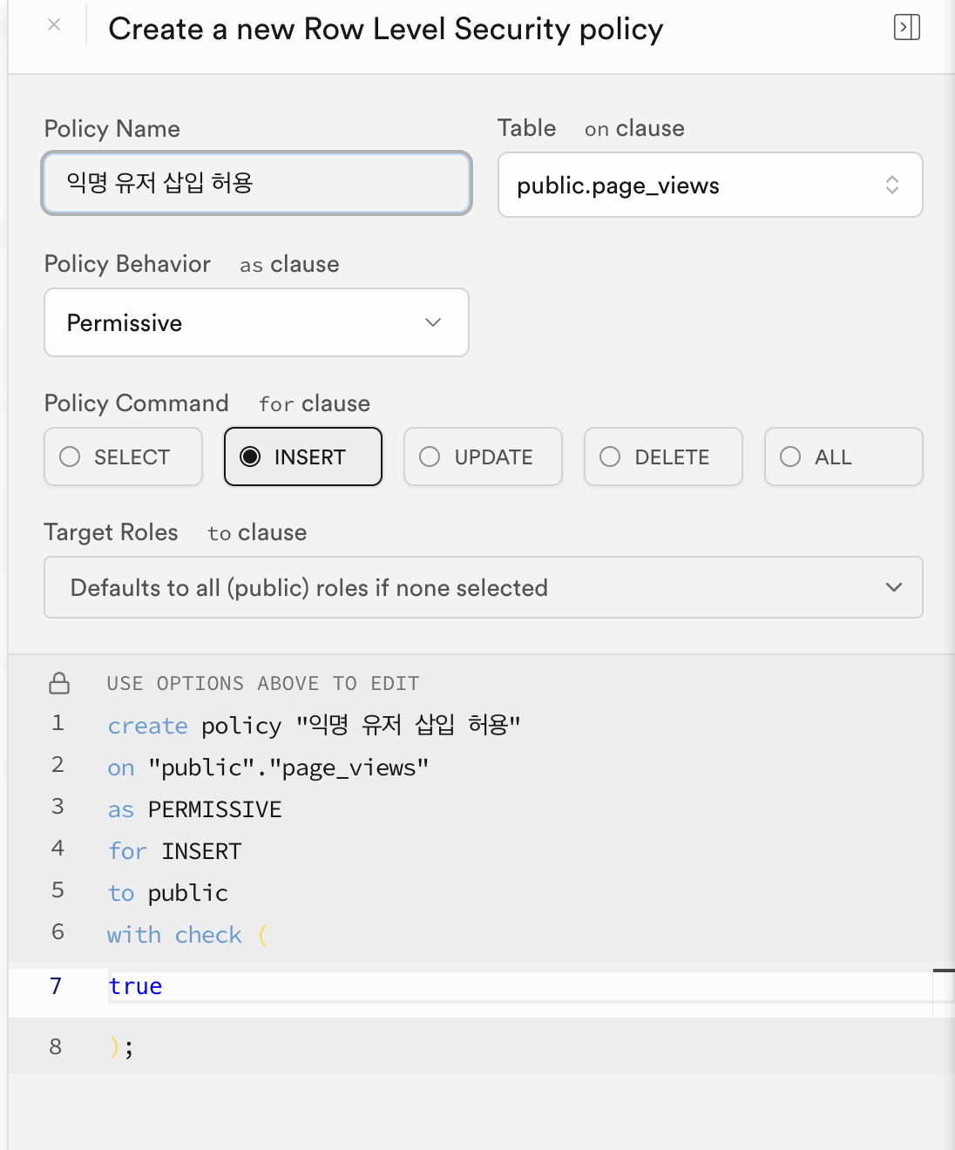Expand the Permissive policy behavior dropdown
The width and height of the screenshot is (955, 1150).
pyautogui.click(x=256, y=322)
